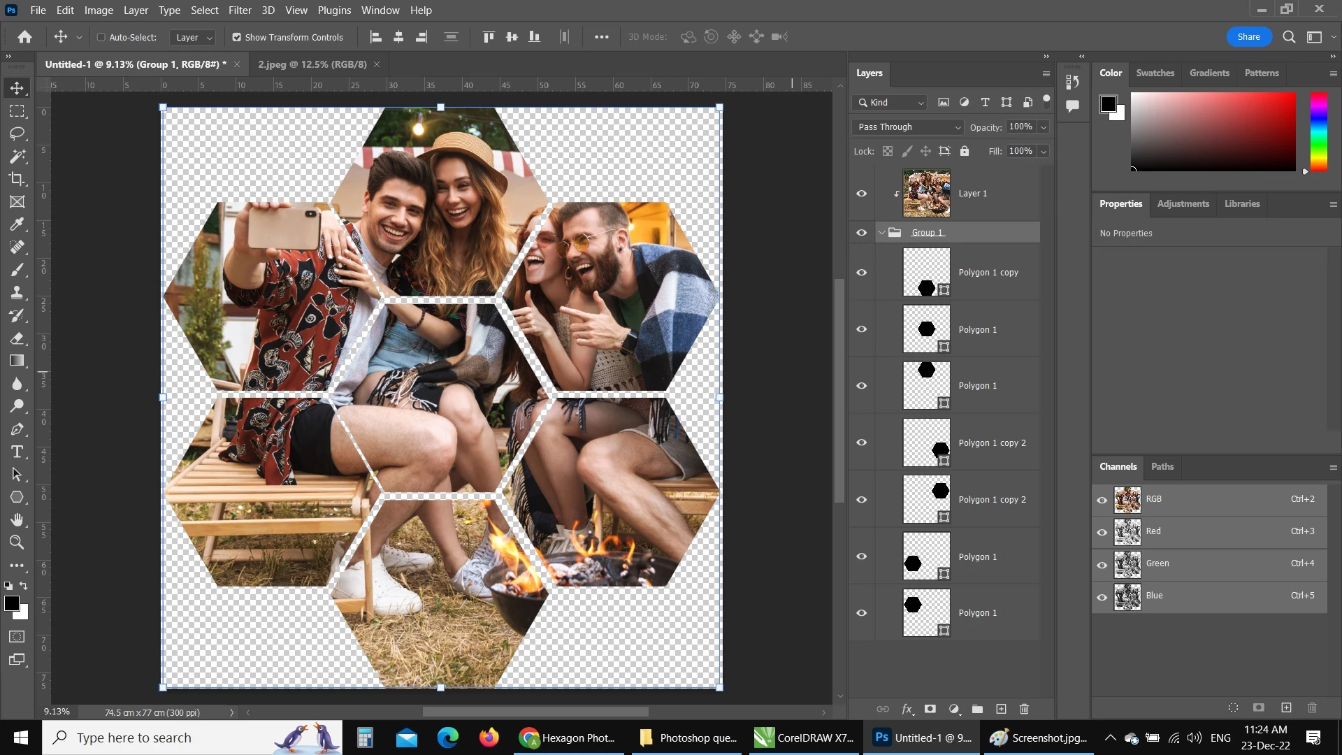Screen dimensions: 1342x755
Task: Toggle Show Transform Controls checkbox
Action: tap(237, 37)
